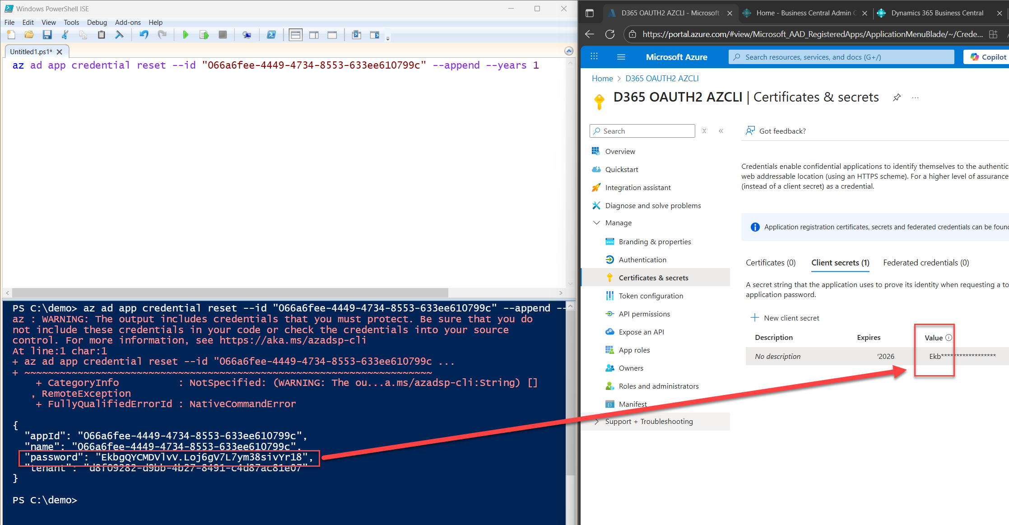Collapse the Manage section in the sidebar
Viewport: 1009px width, 525px height.
point(596,223)
